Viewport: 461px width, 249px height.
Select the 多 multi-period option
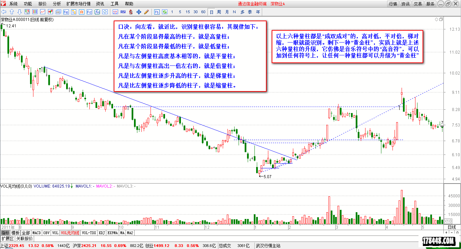coord(242,12)
